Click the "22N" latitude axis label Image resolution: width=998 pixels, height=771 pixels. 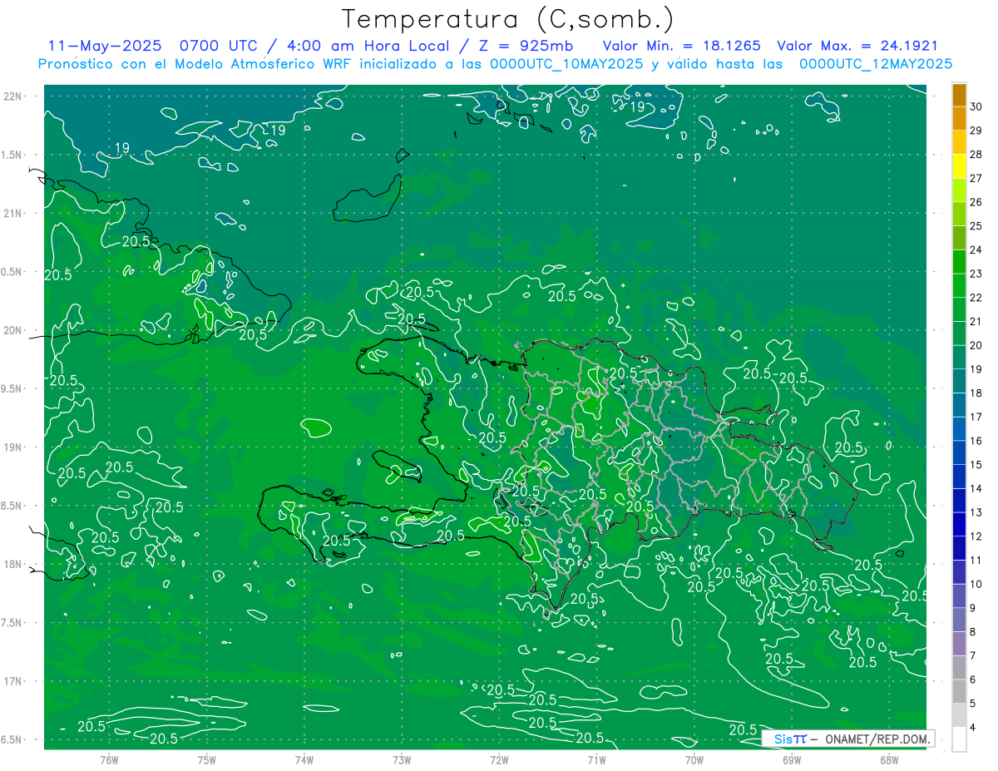[14, 96]
